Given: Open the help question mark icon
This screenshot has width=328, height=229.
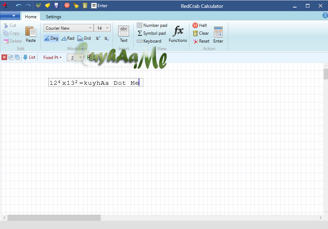Looking at the screenshot, I should point(325,15).
